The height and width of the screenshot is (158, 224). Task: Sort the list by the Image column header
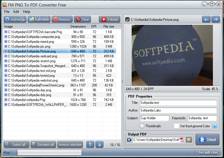[36, 27]
